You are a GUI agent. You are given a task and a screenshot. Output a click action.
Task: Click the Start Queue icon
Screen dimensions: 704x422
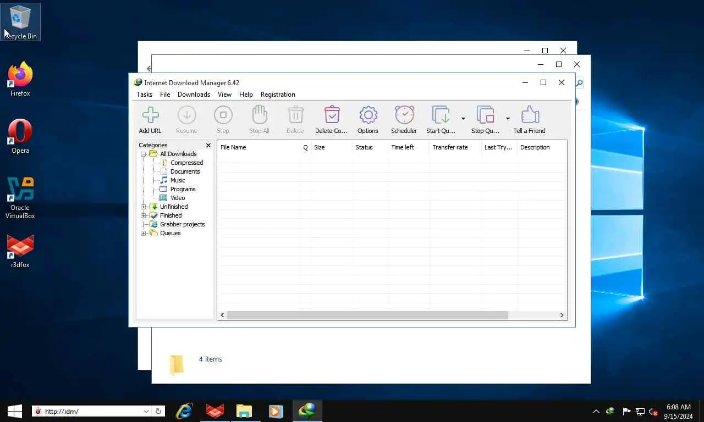(x=441, y=115)
